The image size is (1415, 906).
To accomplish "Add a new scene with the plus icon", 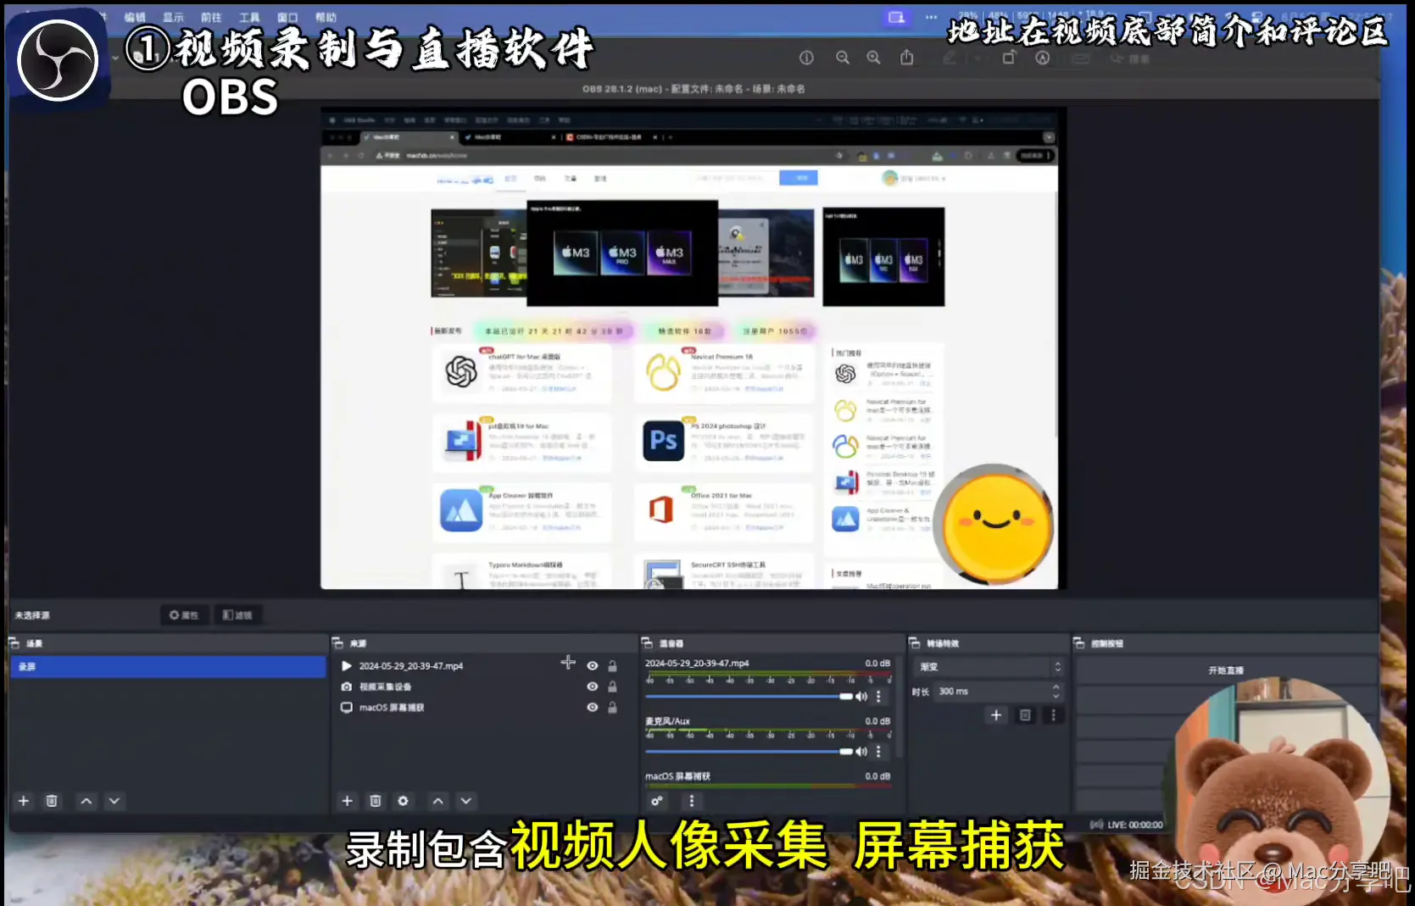I will coord(23,800).
